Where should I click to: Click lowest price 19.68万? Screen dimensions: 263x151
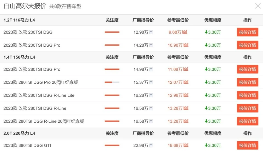175,145
